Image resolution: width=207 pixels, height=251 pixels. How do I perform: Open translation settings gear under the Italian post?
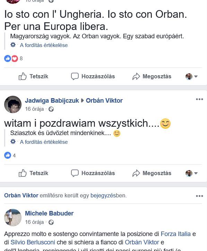(13, 45)
